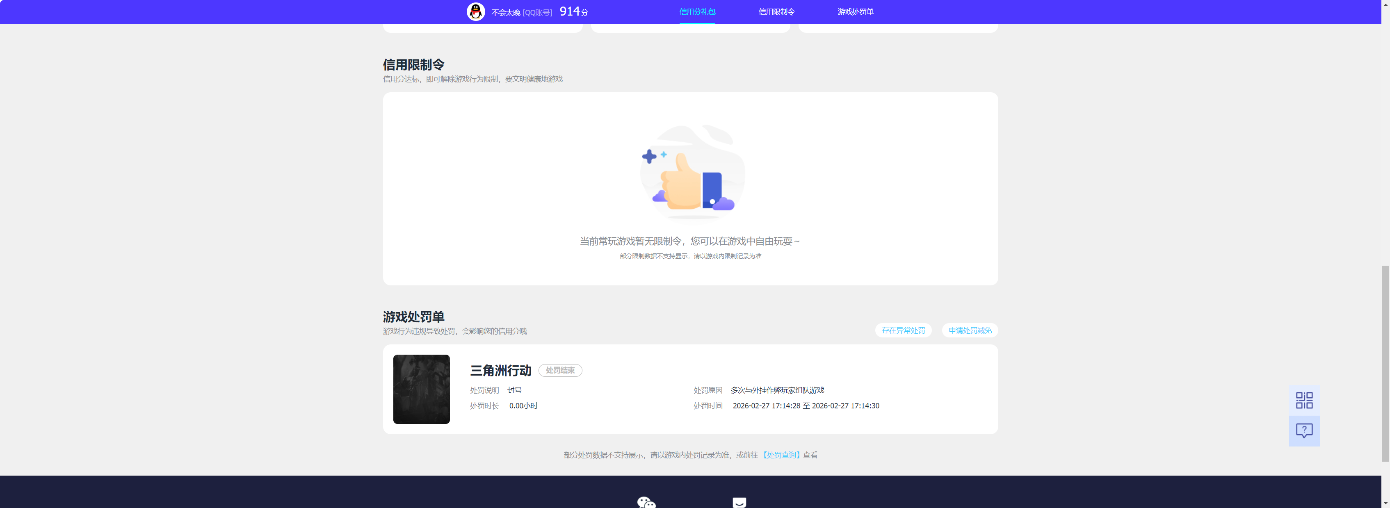Open the QR code side widget
Screen dimensions: 1390x508
[x=1304, y=400]
